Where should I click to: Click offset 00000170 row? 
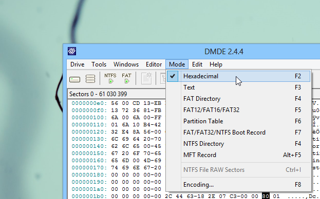89,168
